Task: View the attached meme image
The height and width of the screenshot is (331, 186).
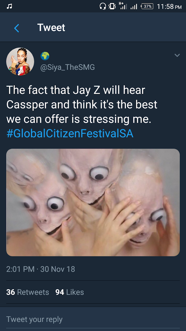Action: 93,202
